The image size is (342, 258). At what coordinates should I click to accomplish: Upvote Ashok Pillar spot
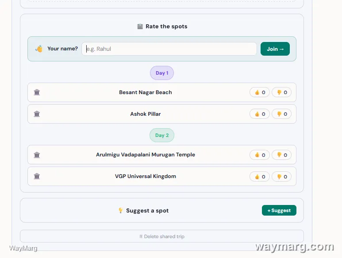[260, 114]
